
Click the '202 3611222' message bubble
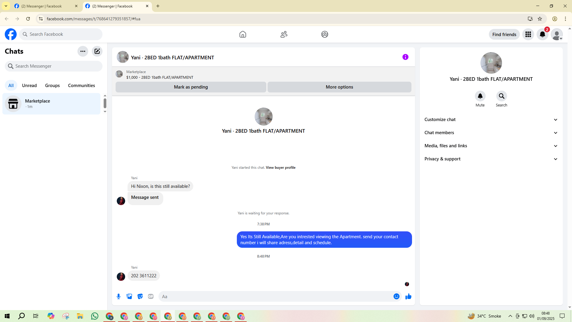(144, 276)
